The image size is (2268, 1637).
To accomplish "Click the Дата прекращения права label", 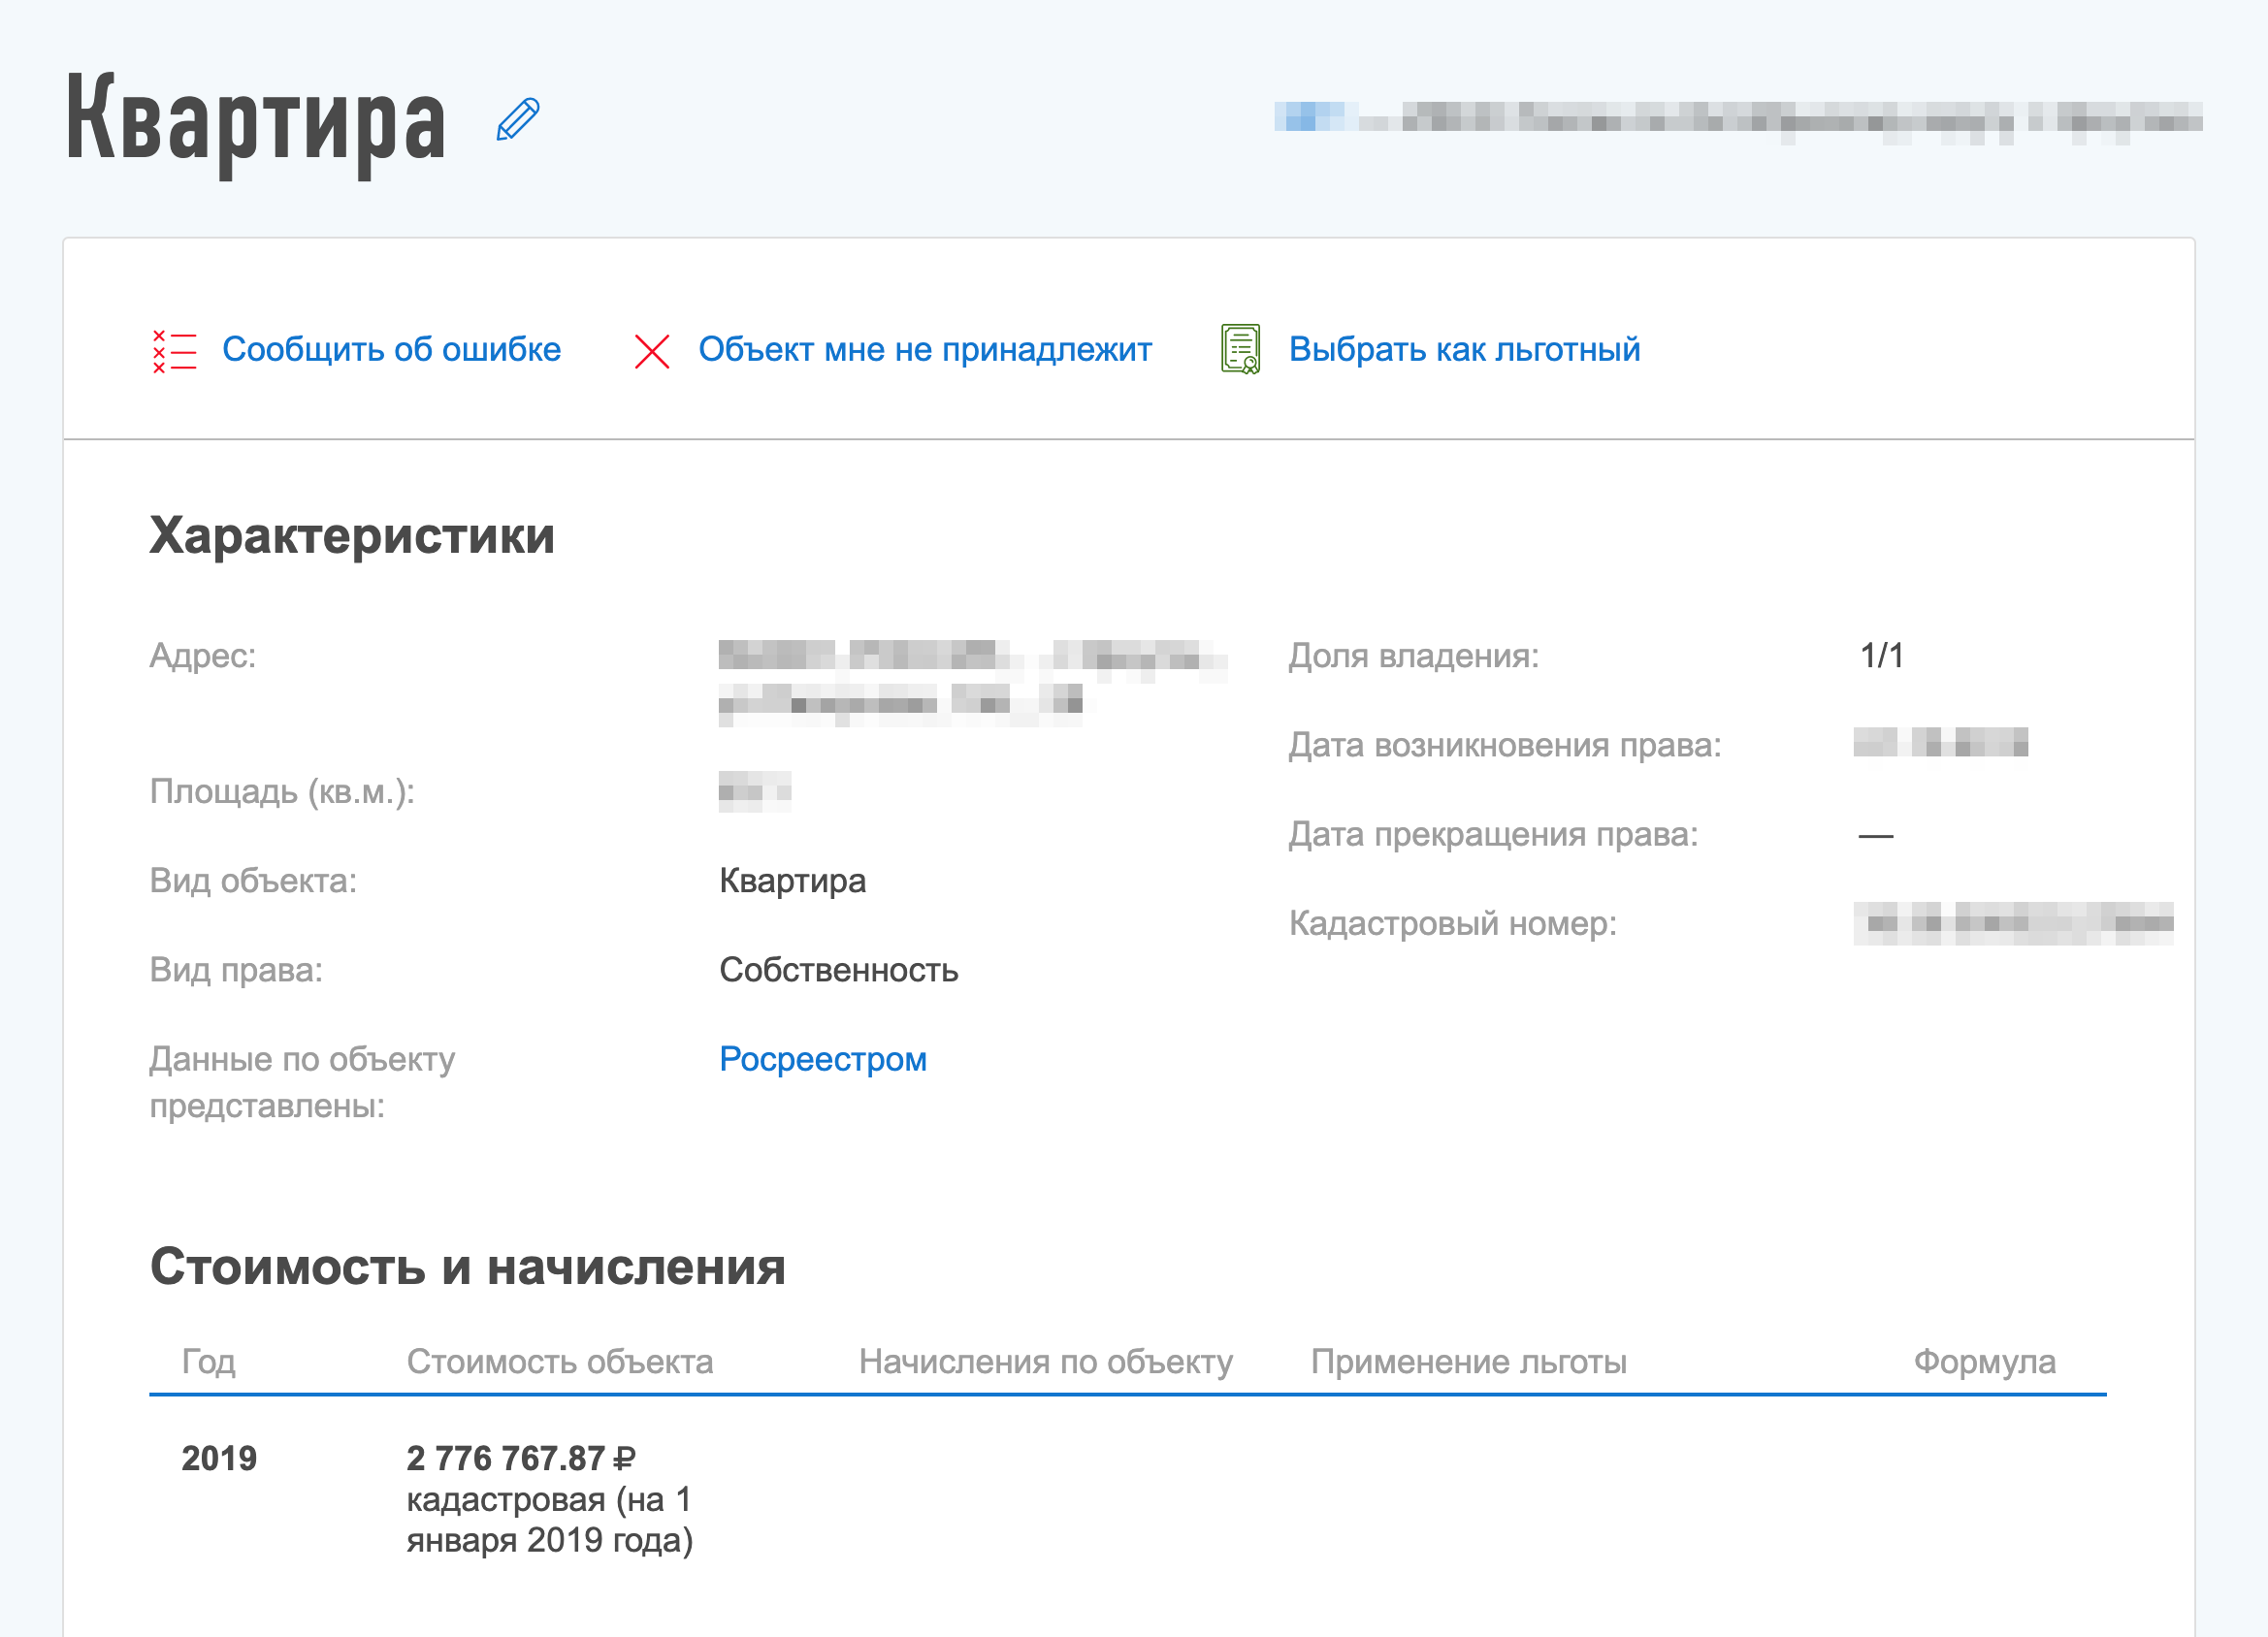I will tap(1493, 834).
